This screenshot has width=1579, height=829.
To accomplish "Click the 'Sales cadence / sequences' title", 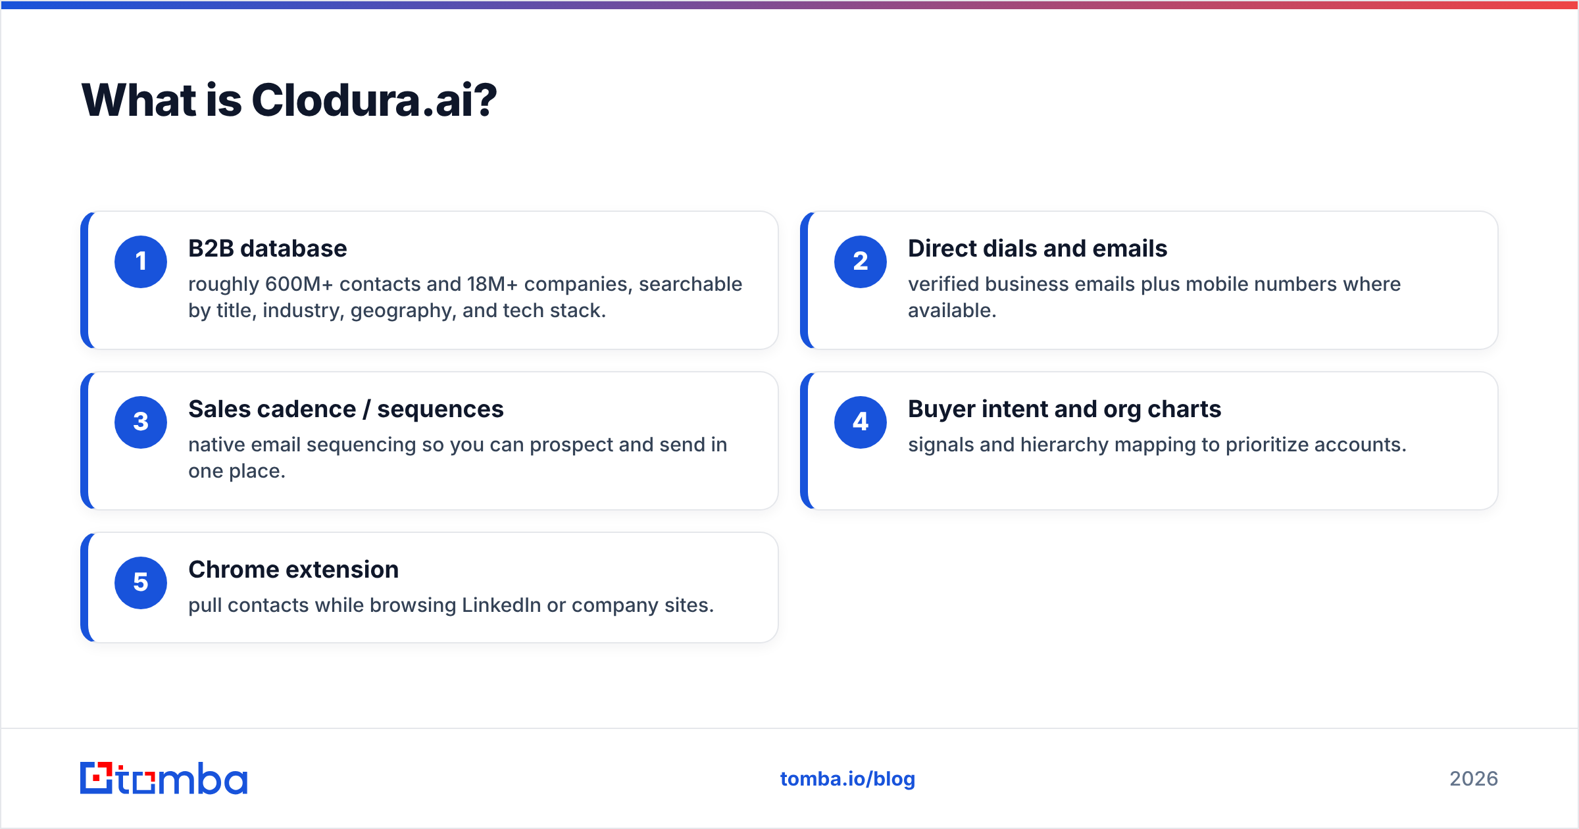I will pos(346,409).
